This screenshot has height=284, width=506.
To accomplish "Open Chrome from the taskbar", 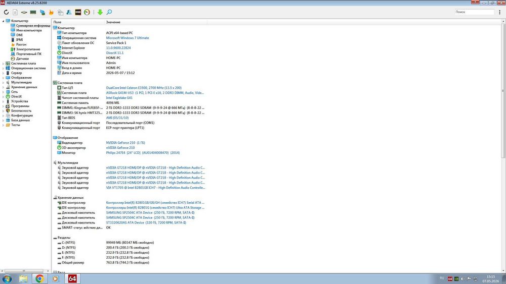I will [39, 278].
